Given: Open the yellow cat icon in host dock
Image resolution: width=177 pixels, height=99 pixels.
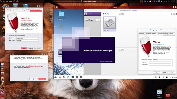Looking at the screenshot, I should (2, 78).
